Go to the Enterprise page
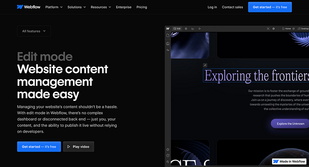 point(124,7)
